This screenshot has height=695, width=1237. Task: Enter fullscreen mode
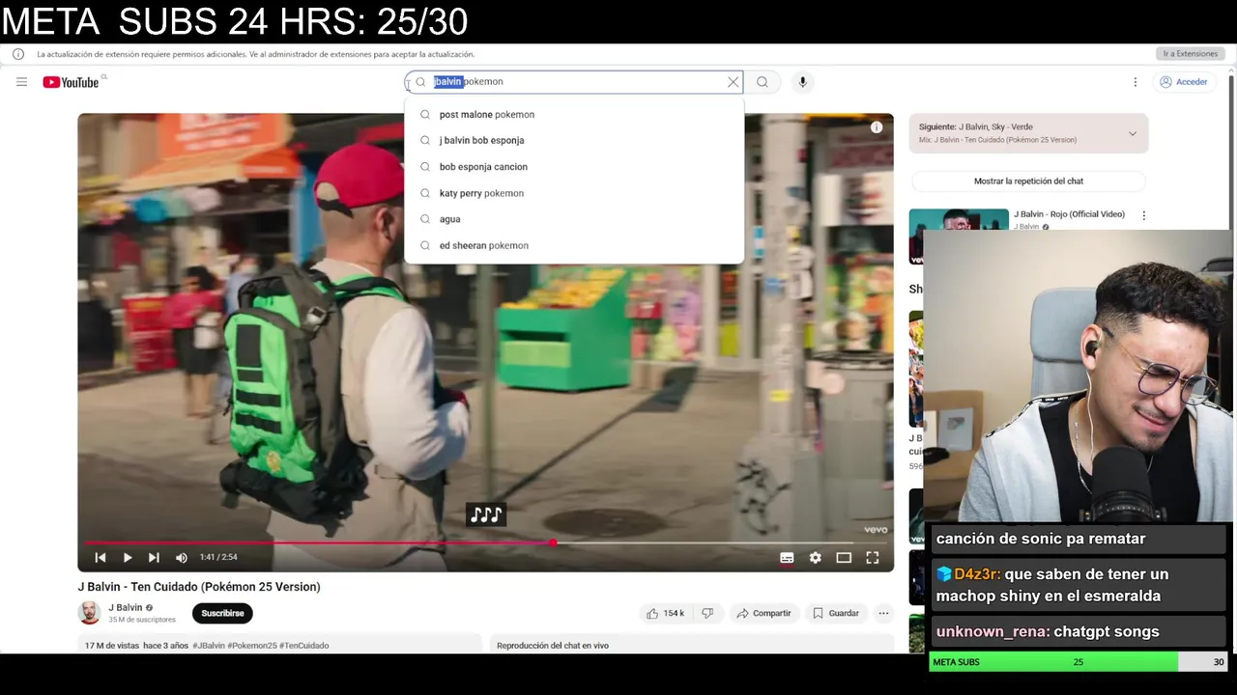click(x=872, y=557)
